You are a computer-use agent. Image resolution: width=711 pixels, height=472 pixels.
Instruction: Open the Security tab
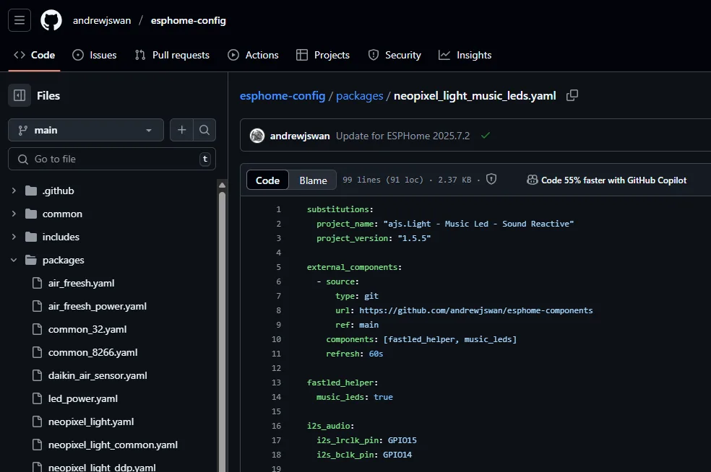click(x=395, y=55)
